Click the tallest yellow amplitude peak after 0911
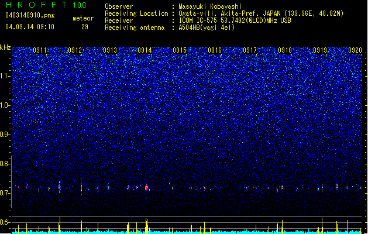The height and width of the screenshot is (234, 368). [x=60, y=225]
